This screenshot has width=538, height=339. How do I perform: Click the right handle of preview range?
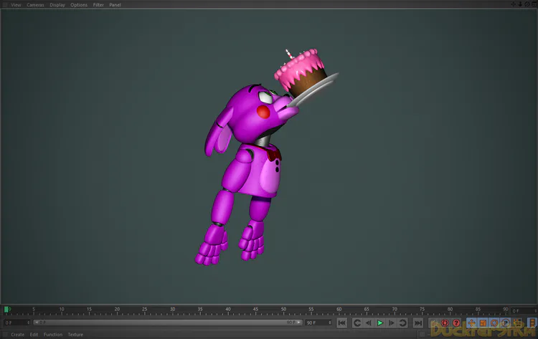pos(299,323)
